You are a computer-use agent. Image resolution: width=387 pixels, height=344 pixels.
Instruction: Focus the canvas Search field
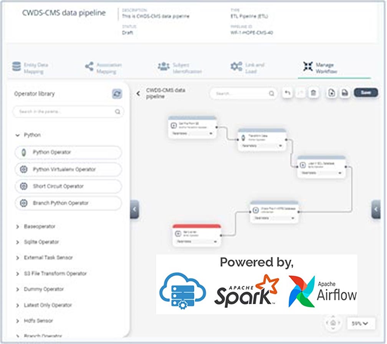243,94
